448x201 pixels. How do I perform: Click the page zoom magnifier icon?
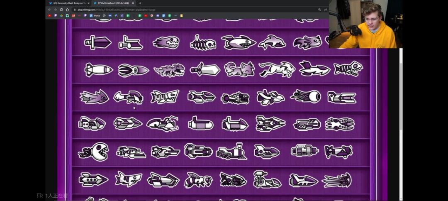point(319,10)
